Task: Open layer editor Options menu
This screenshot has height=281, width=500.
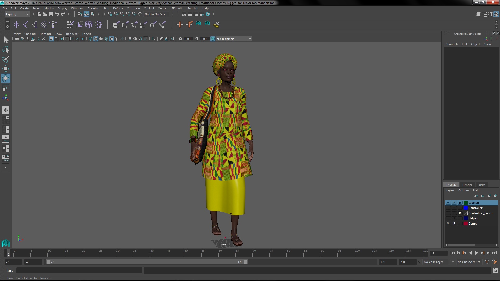Action: click(464, 190)
